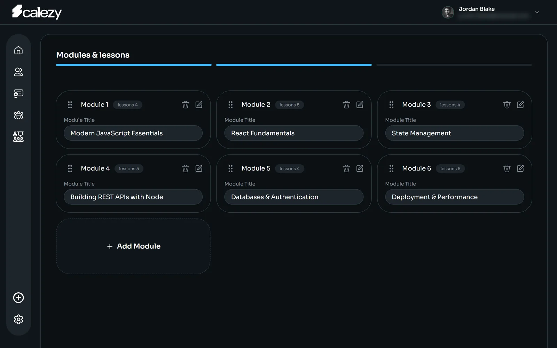Screen dimensions: 557x348
Task: Focus the State Management title field
Action: pos(454,133)
